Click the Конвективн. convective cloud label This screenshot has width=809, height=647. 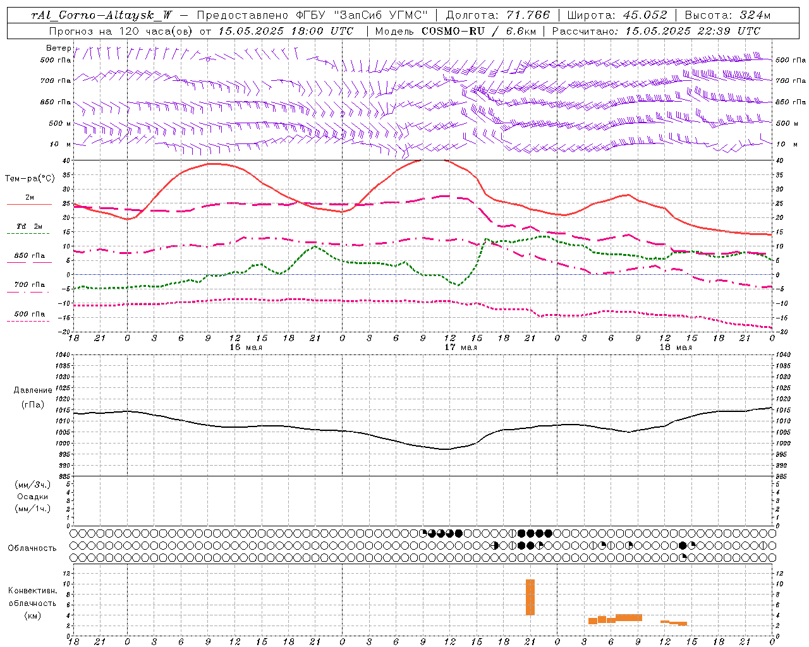coord(32,591)
